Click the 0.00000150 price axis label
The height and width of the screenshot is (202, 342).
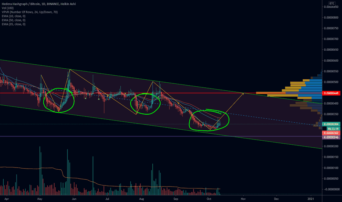point(331,157)
